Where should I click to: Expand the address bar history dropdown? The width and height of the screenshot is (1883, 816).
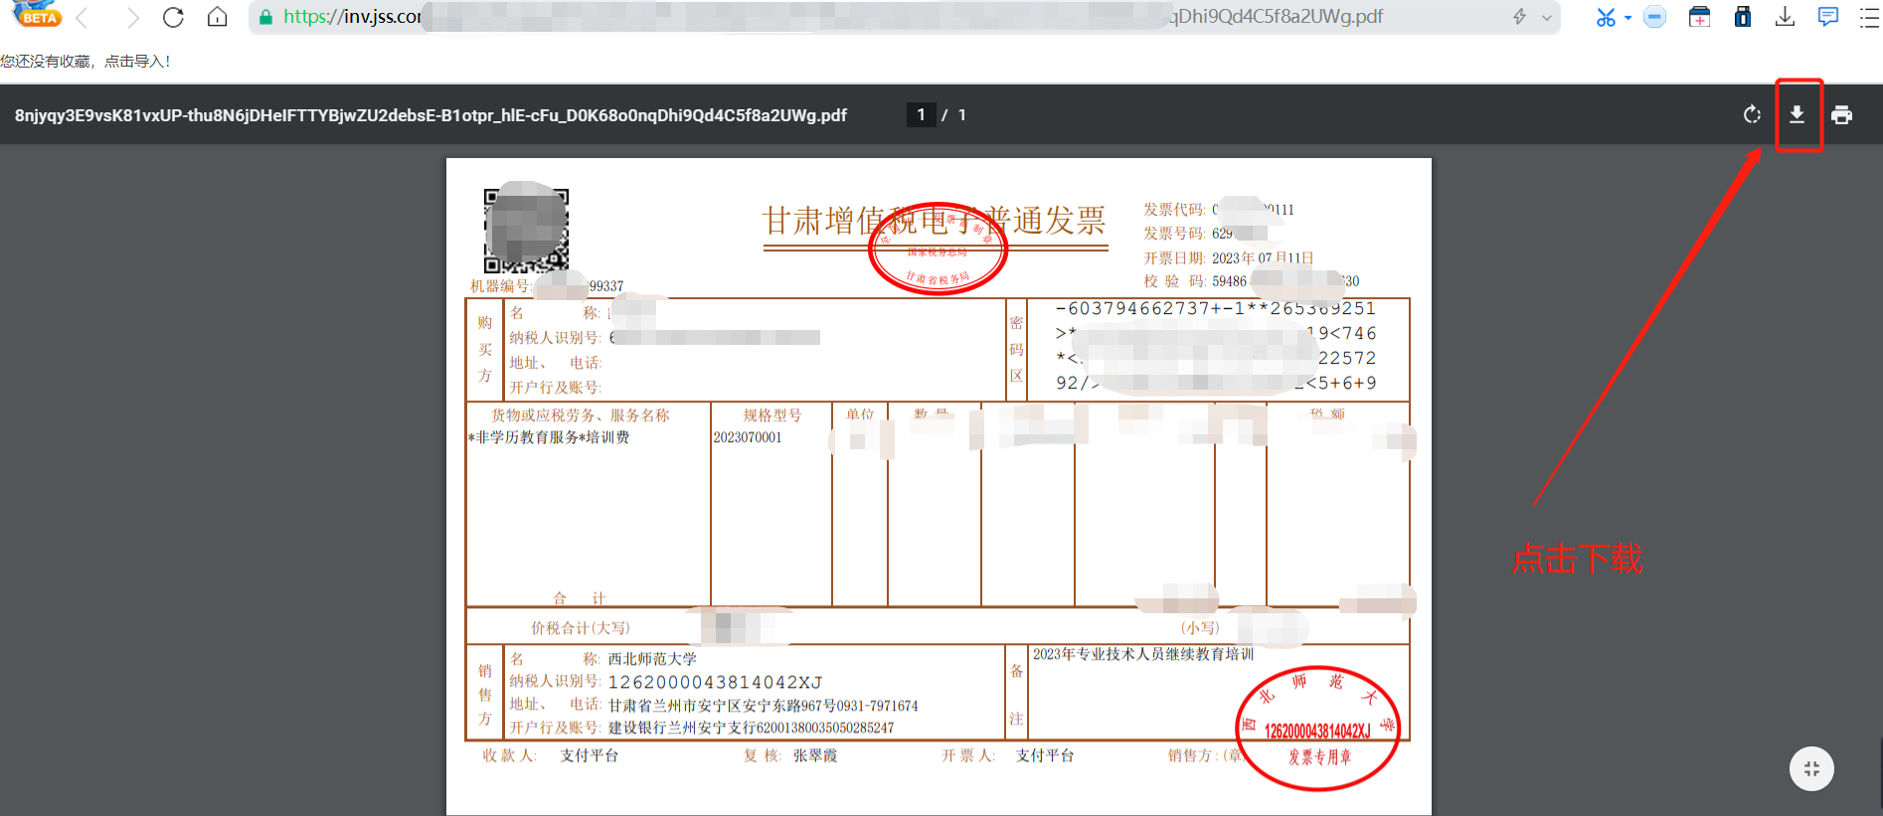1547,17
